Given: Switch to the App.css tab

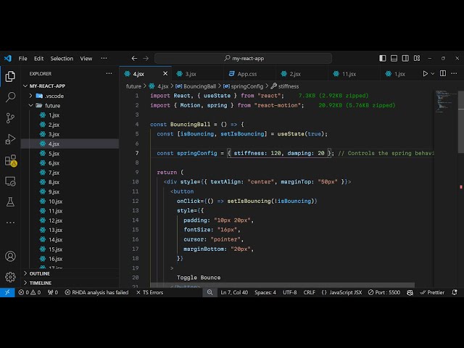Looking at the screenshot, I should click(x=248, y=73).
